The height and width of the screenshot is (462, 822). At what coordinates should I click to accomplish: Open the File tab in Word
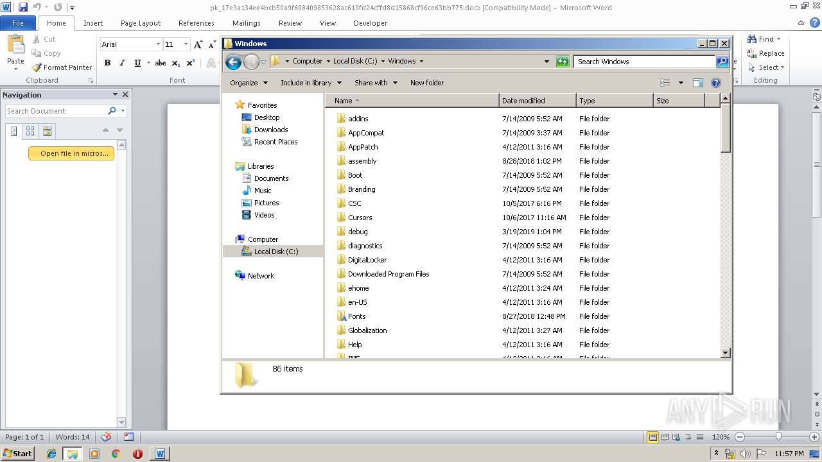[18, 23]
